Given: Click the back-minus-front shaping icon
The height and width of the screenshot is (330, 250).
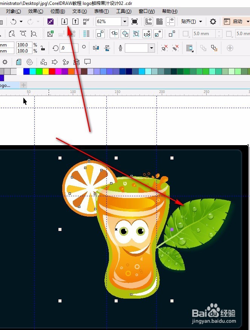Looking at the screenshot, I should tap(158, 34).
